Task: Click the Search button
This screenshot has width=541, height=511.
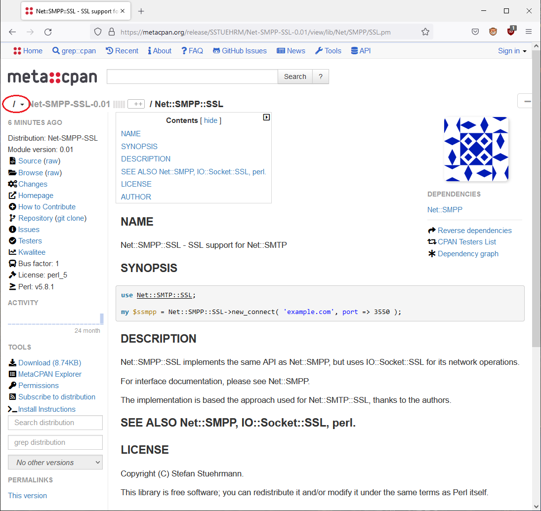Action: tap(295, 77)
